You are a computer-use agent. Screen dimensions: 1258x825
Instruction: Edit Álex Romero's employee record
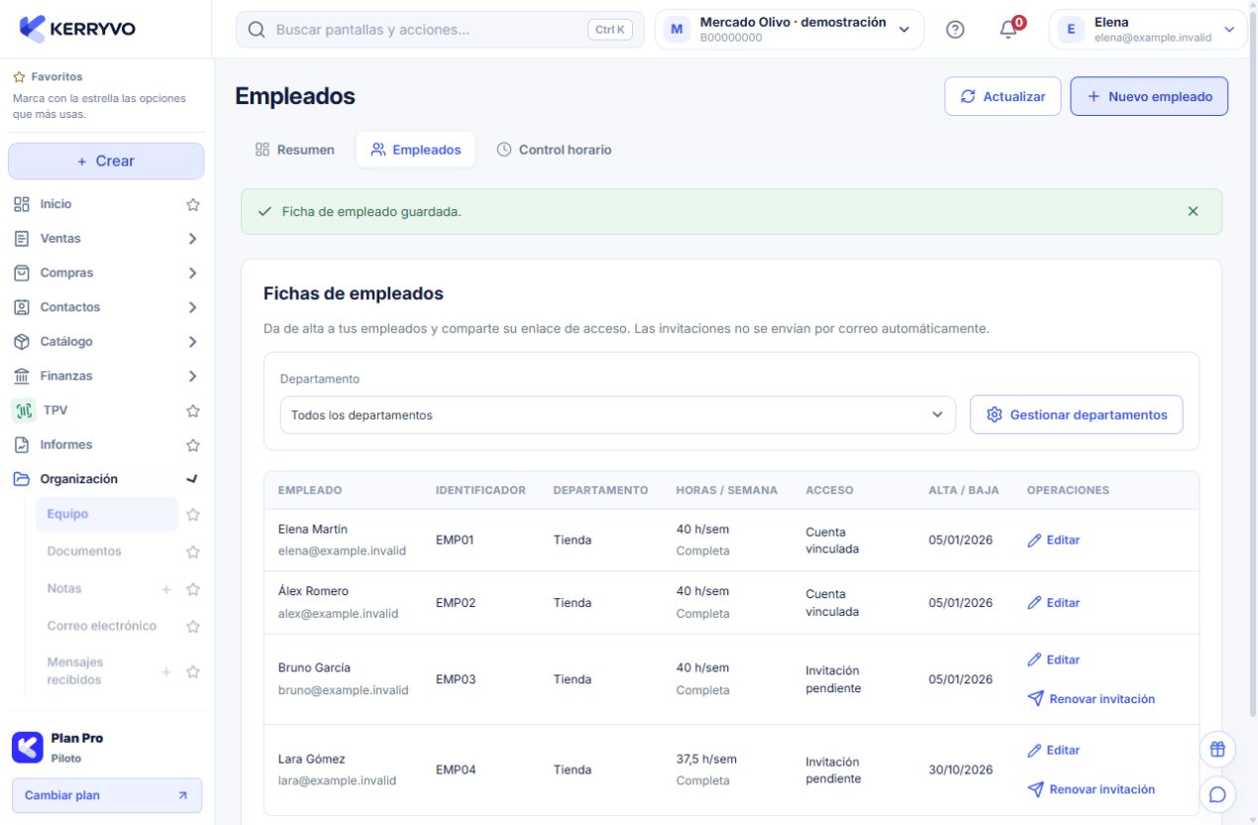click(1053, 602)
